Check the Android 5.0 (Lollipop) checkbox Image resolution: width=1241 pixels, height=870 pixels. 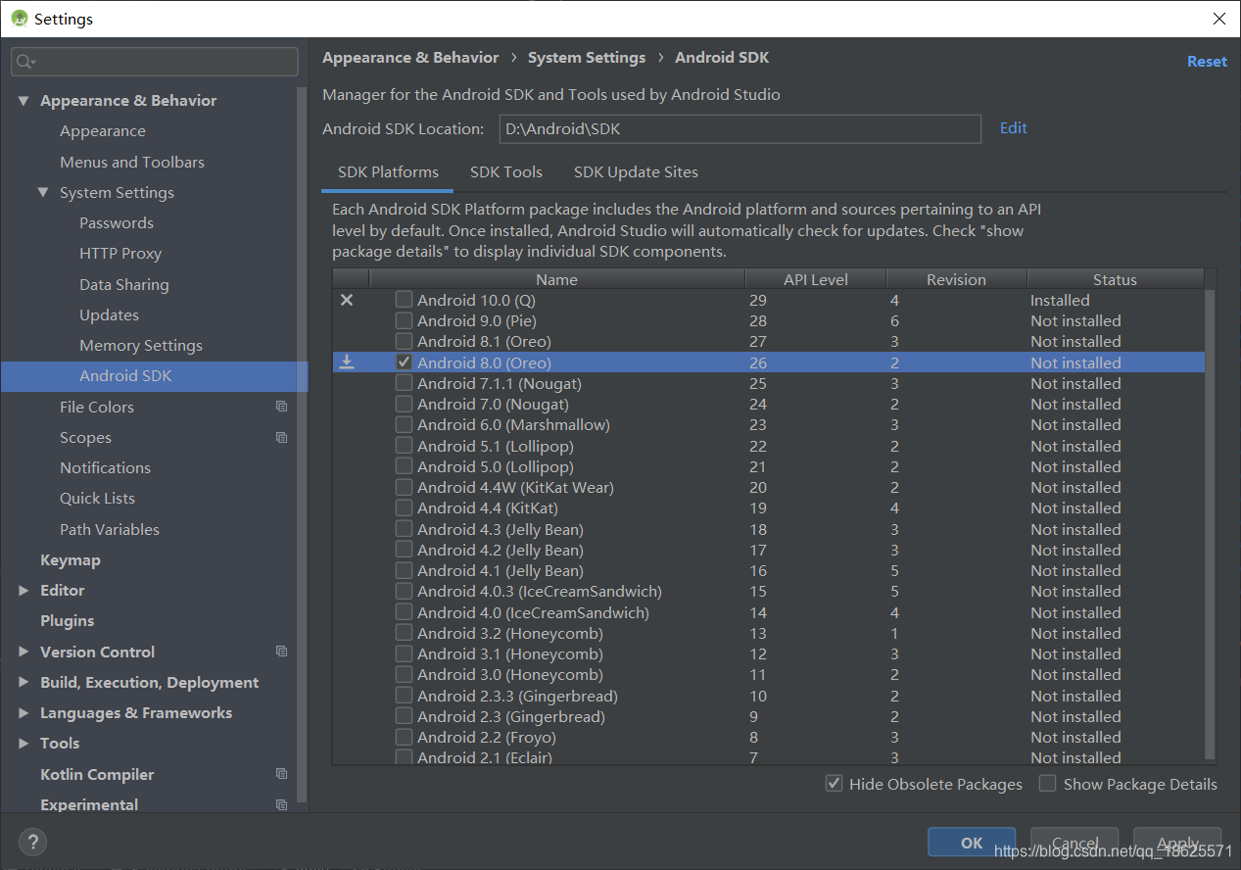pyautogui.click(x=404, y=466)
